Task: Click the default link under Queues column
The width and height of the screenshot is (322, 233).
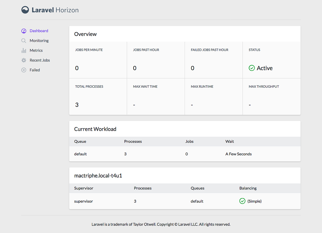Action: [197, 201]
